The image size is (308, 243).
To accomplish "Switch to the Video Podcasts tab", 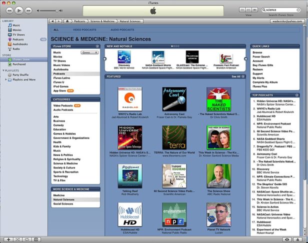I will [x=84, y=29].
